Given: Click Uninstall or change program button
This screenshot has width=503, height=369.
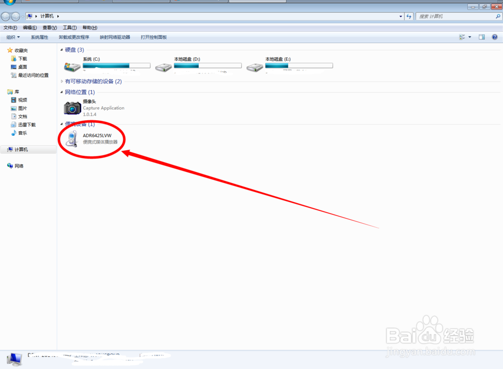Looking at the screenshot, I should point(74,37).
